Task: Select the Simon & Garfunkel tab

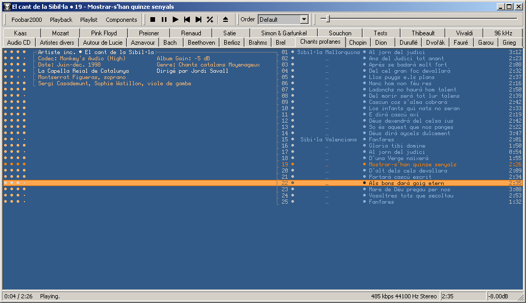Action: [x=284, y=33]
